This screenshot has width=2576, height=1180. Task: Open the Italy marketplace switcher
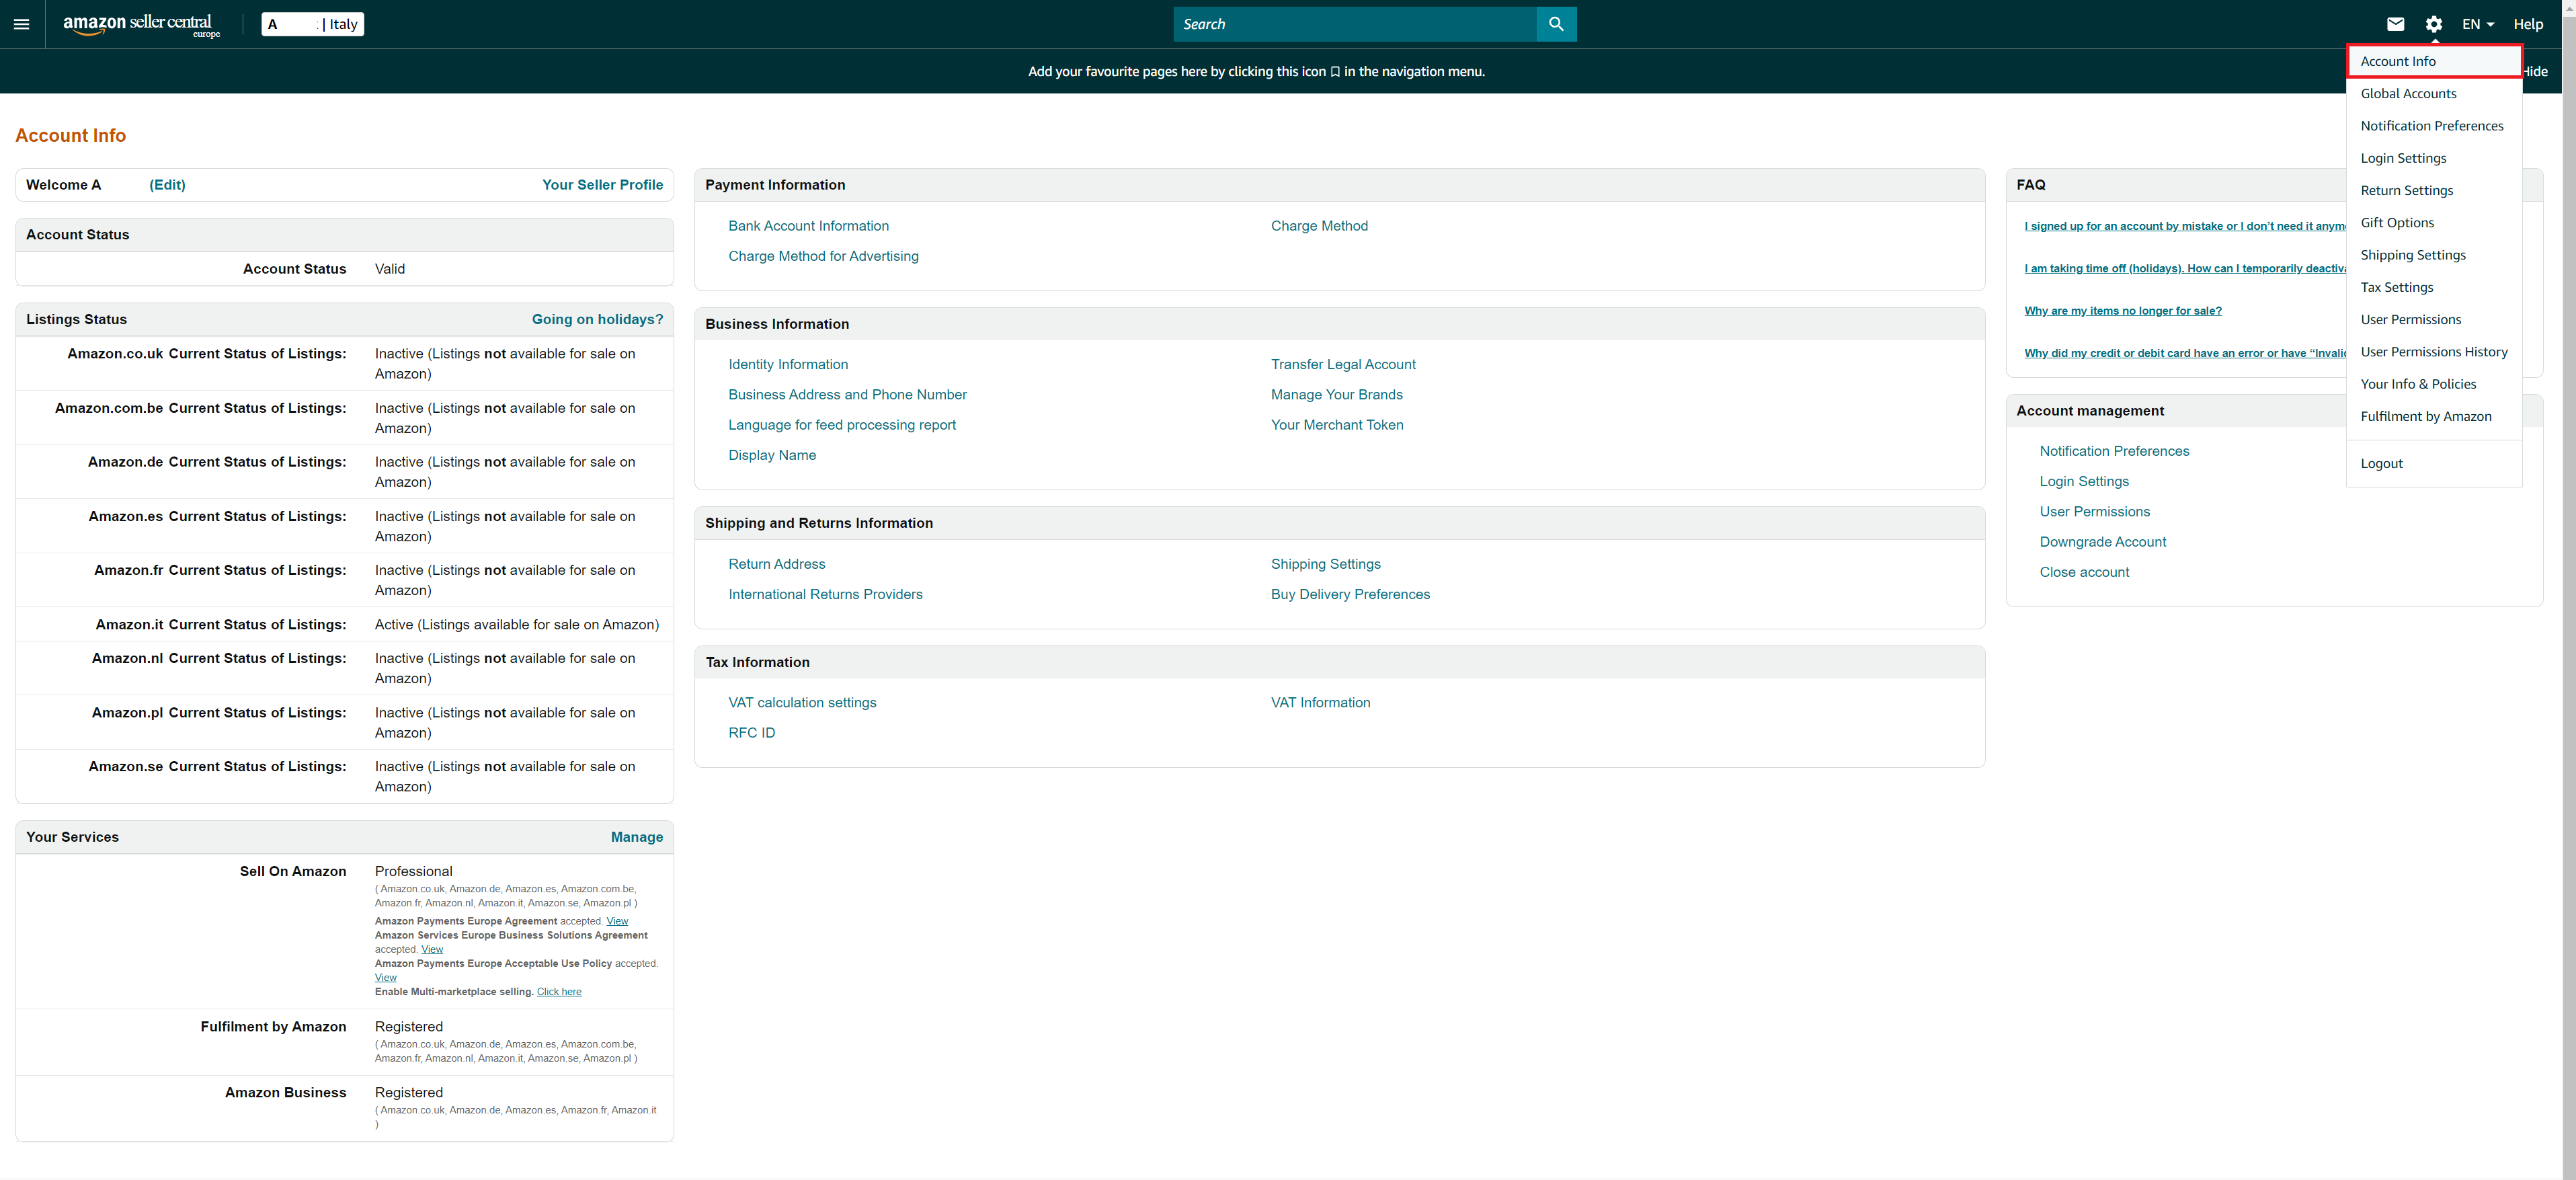coord(313,24)
